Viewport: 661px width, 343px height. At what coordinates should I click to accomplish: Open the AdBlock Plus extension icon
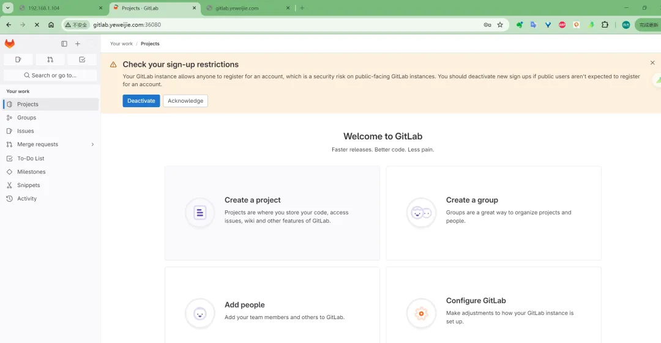562,25
